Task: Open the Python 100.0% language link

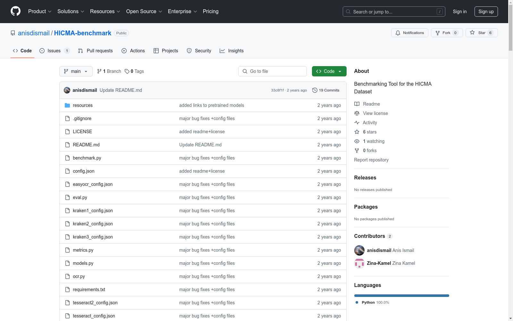Action: click(372, 302)
